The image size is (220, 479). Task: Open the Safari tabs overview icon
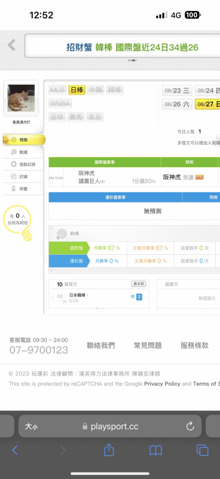202,450
